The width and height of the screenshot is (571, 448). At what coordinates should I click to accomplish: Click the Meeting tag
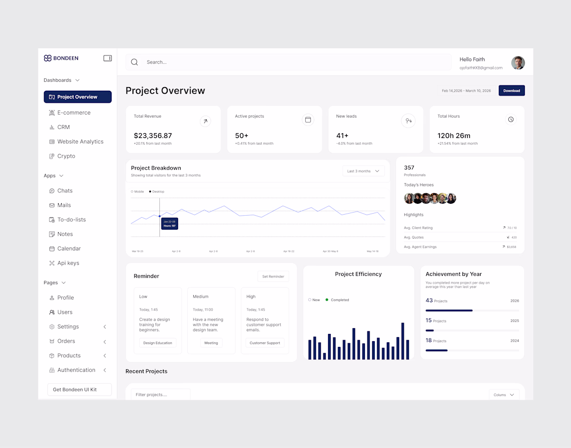point(211,343)
